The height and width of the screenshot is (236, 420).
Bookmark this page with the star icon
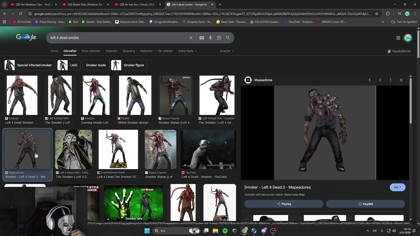tap(377, 14)
